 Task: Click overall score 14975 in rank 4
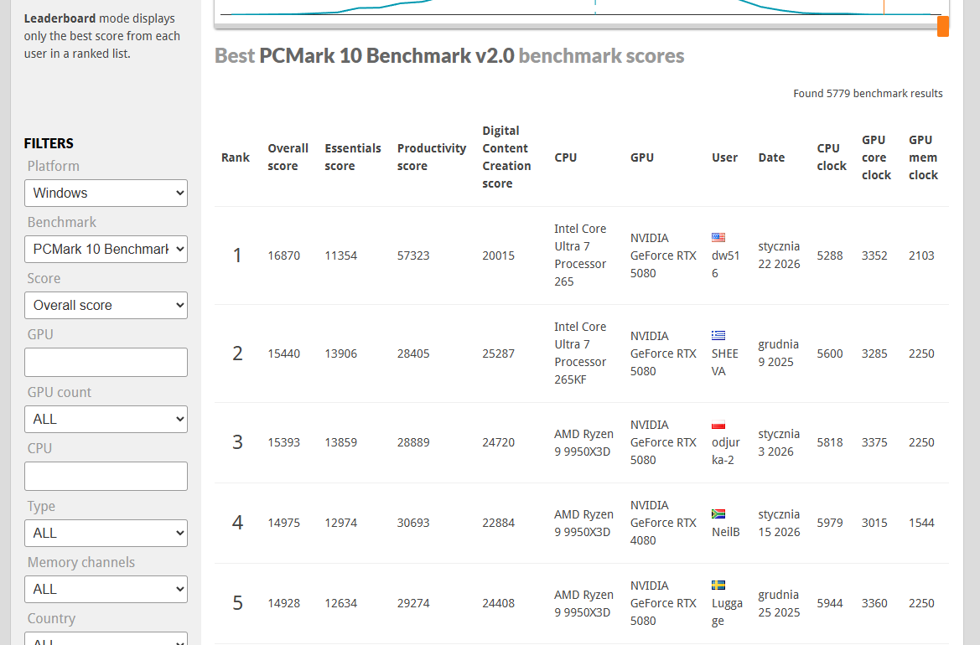pos(283,523)
